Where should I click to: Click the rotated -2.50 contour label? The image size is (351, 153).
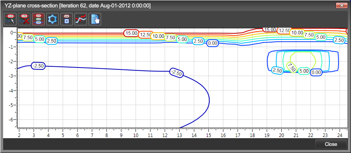click(x=177, y=73)
